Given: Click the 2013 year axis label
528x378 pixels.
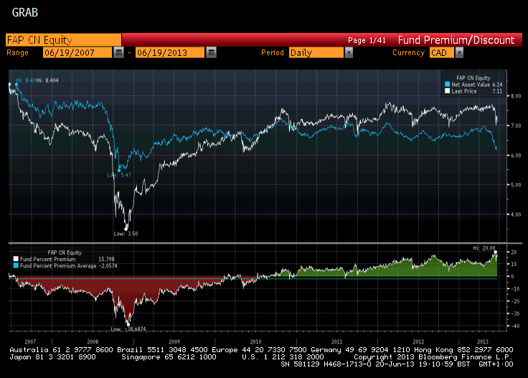Looking at the screenshot, I should pos(483,341).
